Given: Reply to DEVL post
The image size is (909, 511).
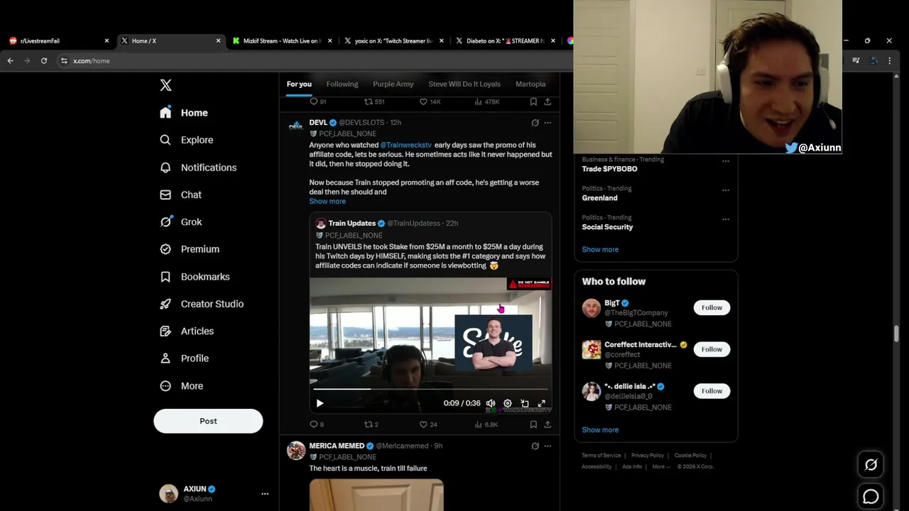Looking at the screenshot, I should click(317, 424).
